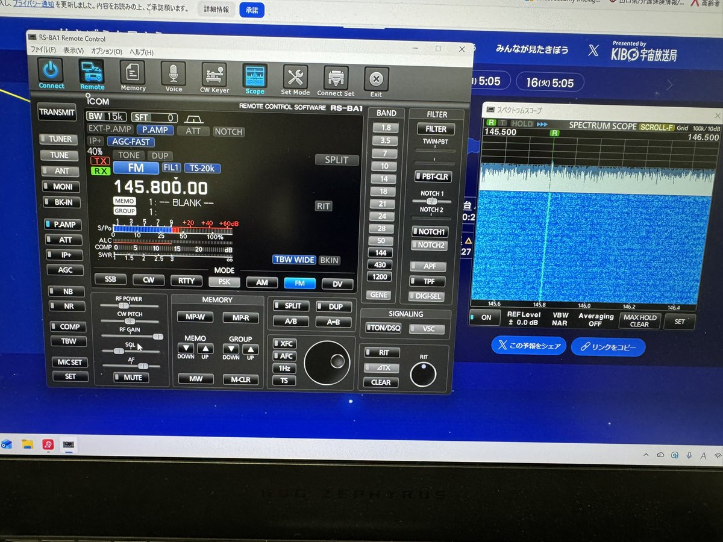
Task: Click the MEMO up arrow
Action: [205, 349]
